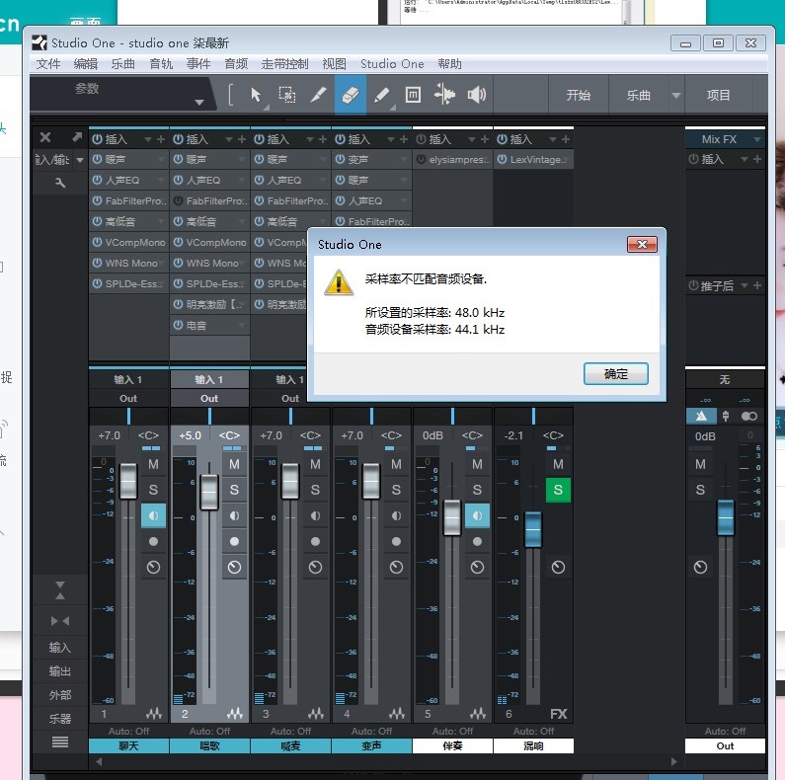The height and width of the screenshot is (780, 785).
Task: Select the Bend tool
Action: (444, 95)
